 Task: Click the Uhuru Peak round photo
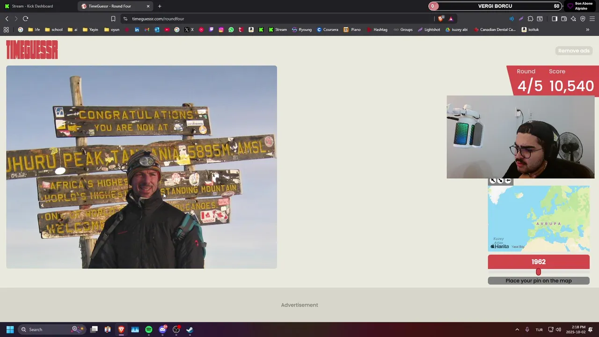[x=141, y=167]
